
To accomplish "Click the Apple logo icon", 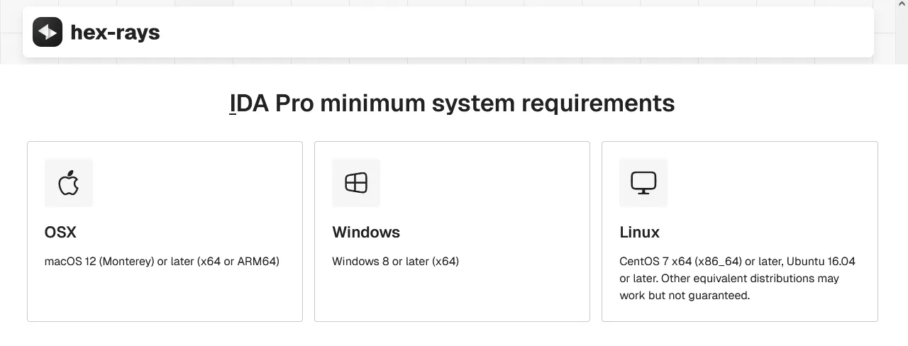I will tap(68, 183).
